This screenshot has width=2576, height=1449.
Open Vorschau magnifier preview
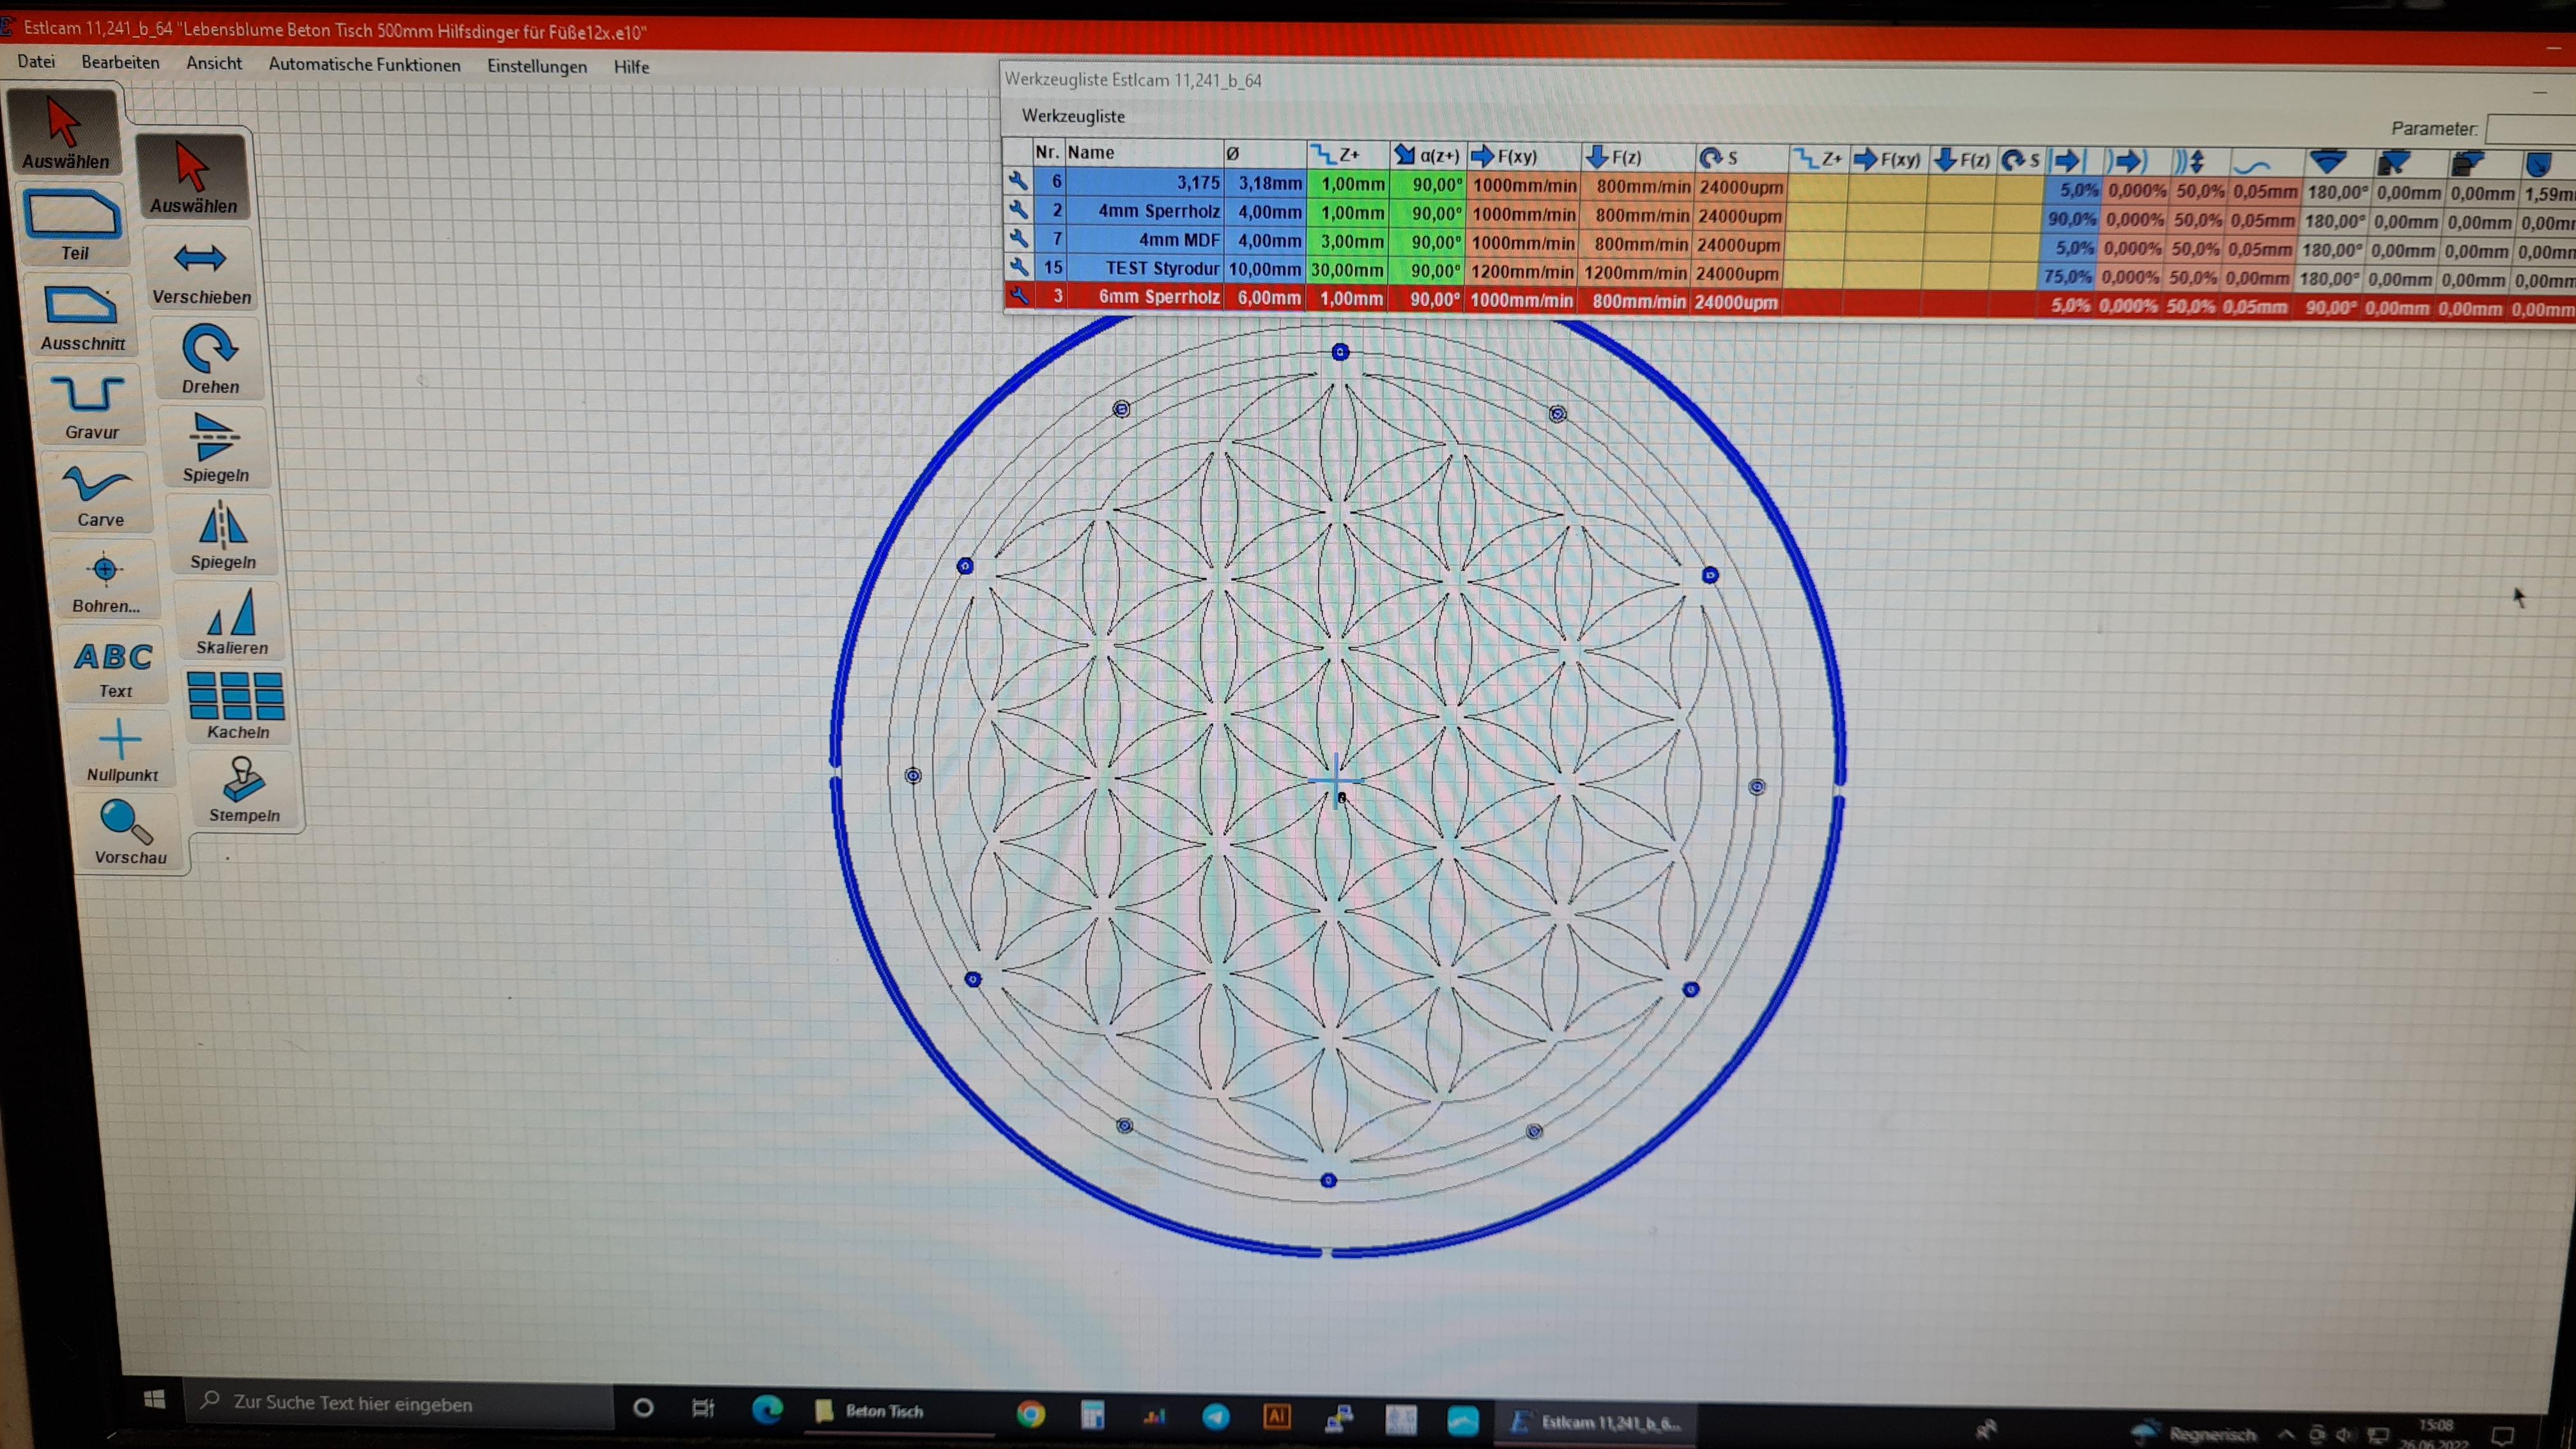tap(128, 832)
